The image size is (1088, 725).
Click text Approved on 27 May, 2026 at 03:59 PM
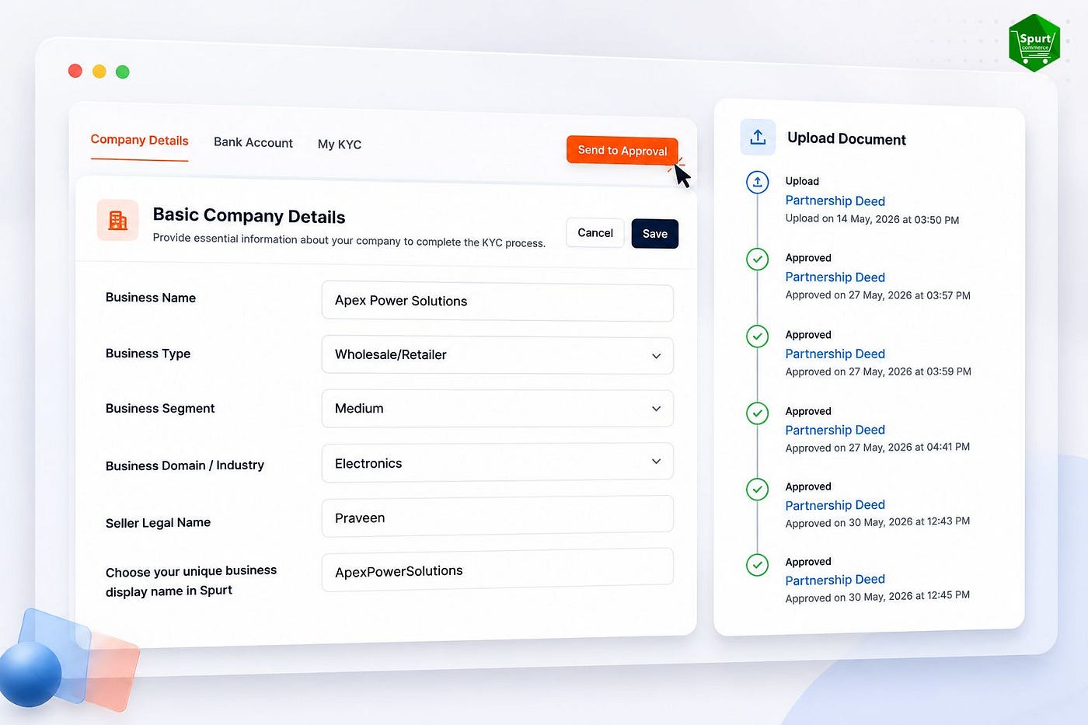878,371
